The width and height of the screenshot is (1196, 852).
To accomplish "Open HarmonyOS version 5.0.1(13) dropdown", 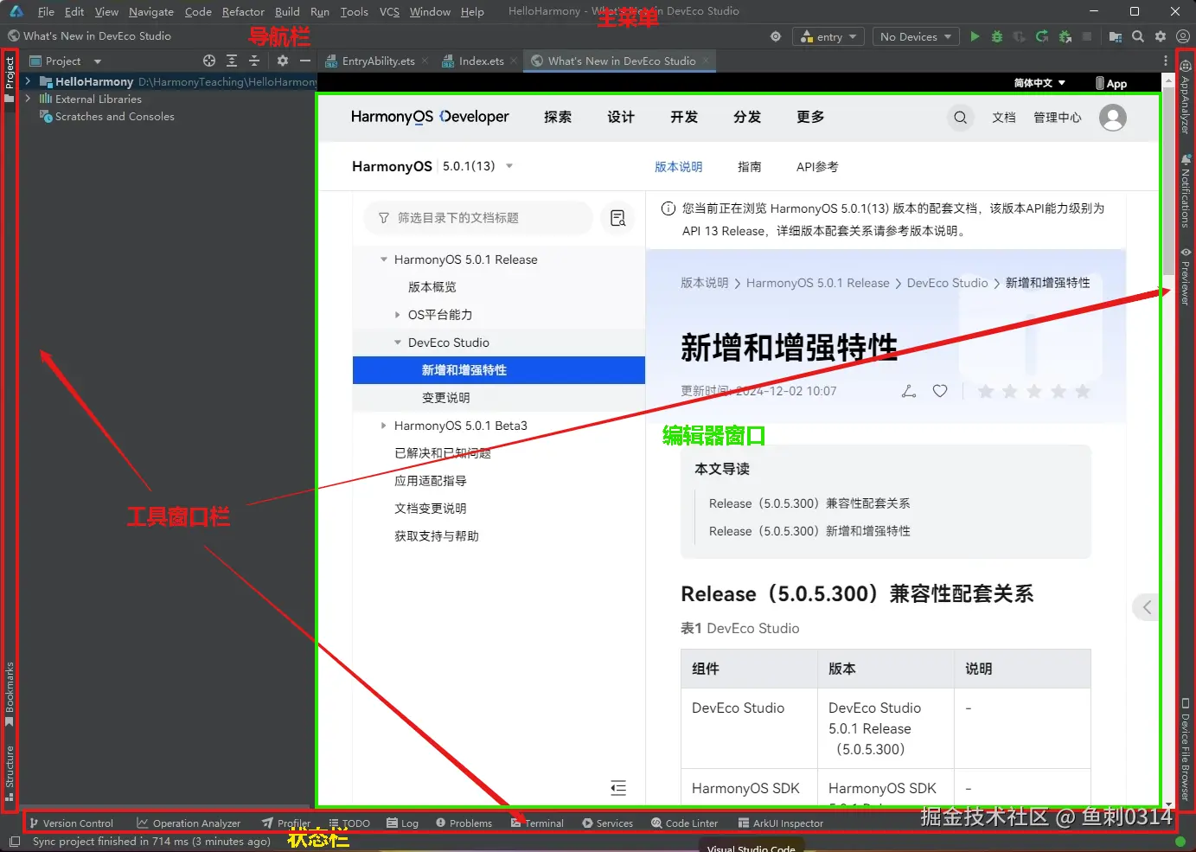I will tap(477, 166).
